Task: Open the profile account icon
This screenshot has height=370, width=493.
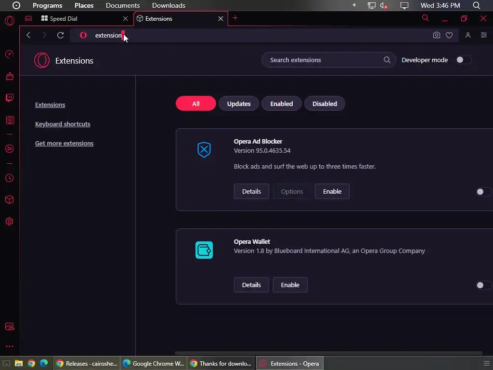Action: pos(468,35)
